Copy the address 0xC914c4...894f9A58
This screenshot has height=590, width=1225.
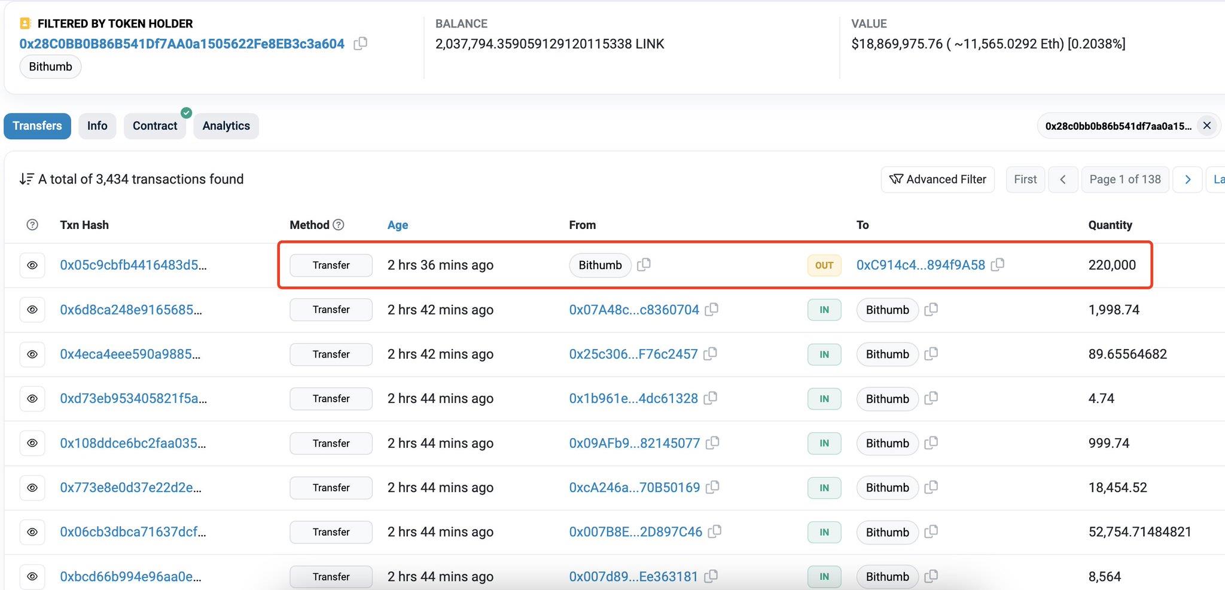click(x=997, y=264)
